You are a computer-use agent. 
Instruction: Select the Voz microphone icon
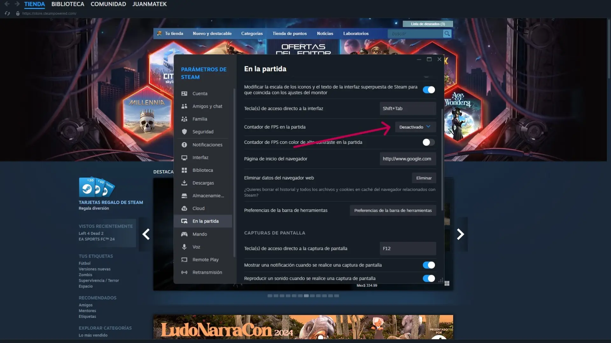[x=184, y=247]
